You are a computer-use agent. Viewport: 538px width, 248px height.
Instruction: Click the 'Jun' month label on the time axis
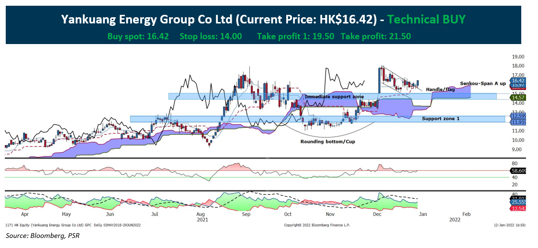(110, 214)
